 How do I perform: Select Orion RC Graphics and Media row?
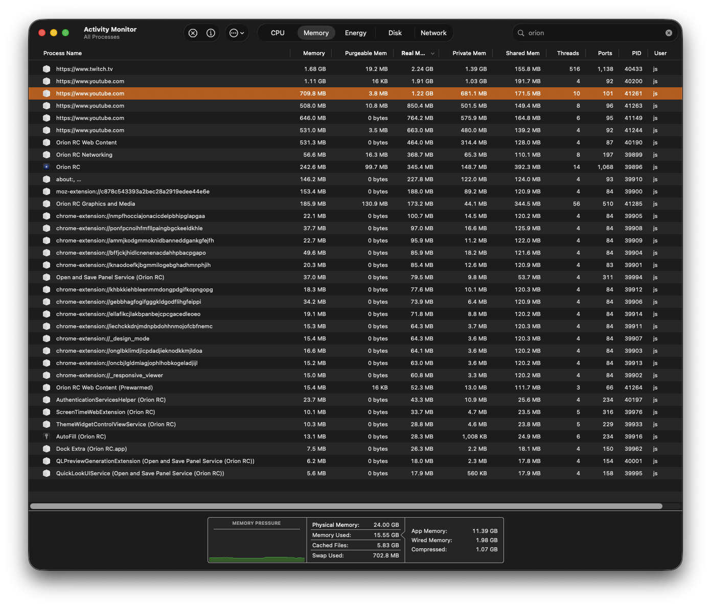click(x=355, y=204)
